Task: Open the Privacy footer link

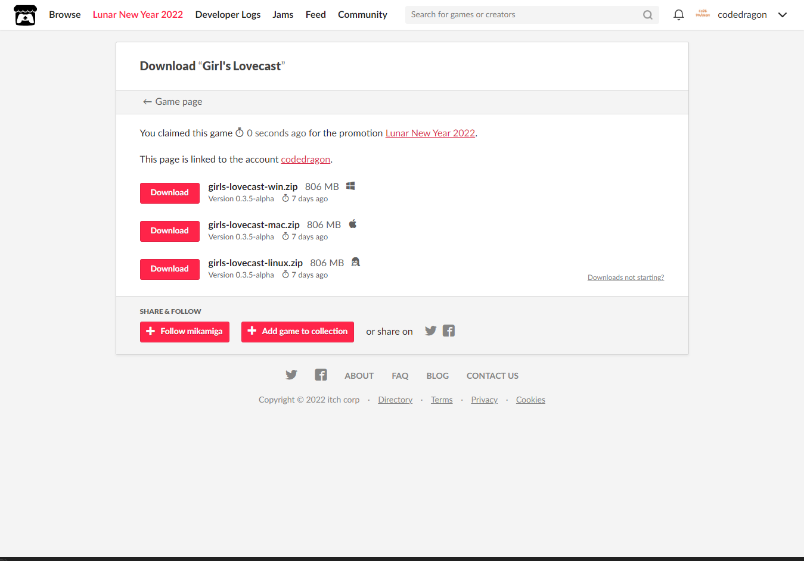Action: click(484, 400)
